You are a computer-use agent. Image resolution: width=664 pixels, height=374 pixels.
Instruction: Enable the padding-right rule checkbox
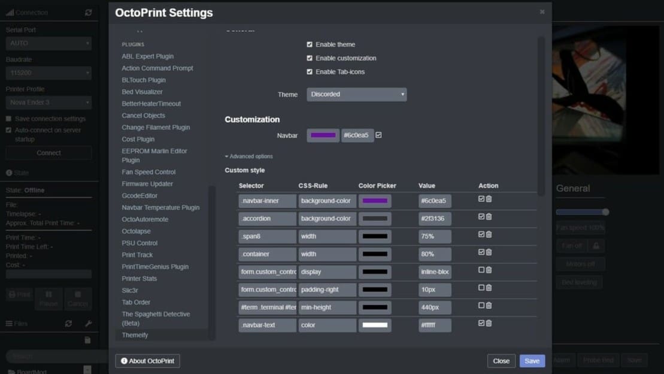coord(481,288)
